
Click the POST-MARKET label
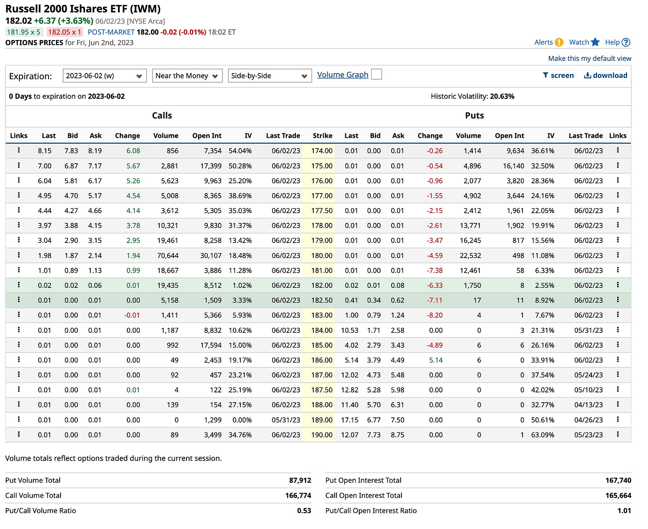(x=111, y=32)
